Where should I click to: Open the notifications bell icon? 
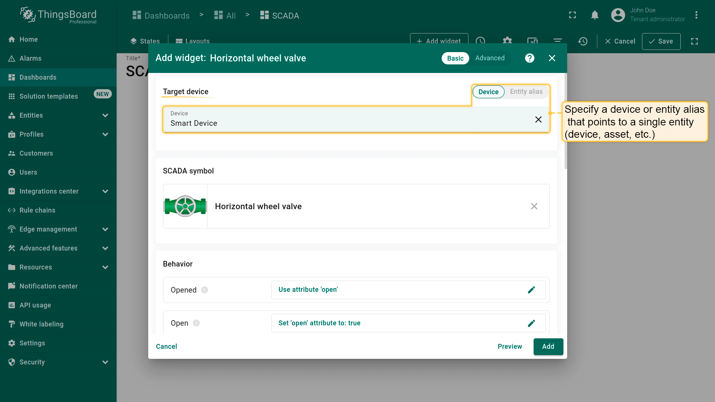(x=595, y=15)
